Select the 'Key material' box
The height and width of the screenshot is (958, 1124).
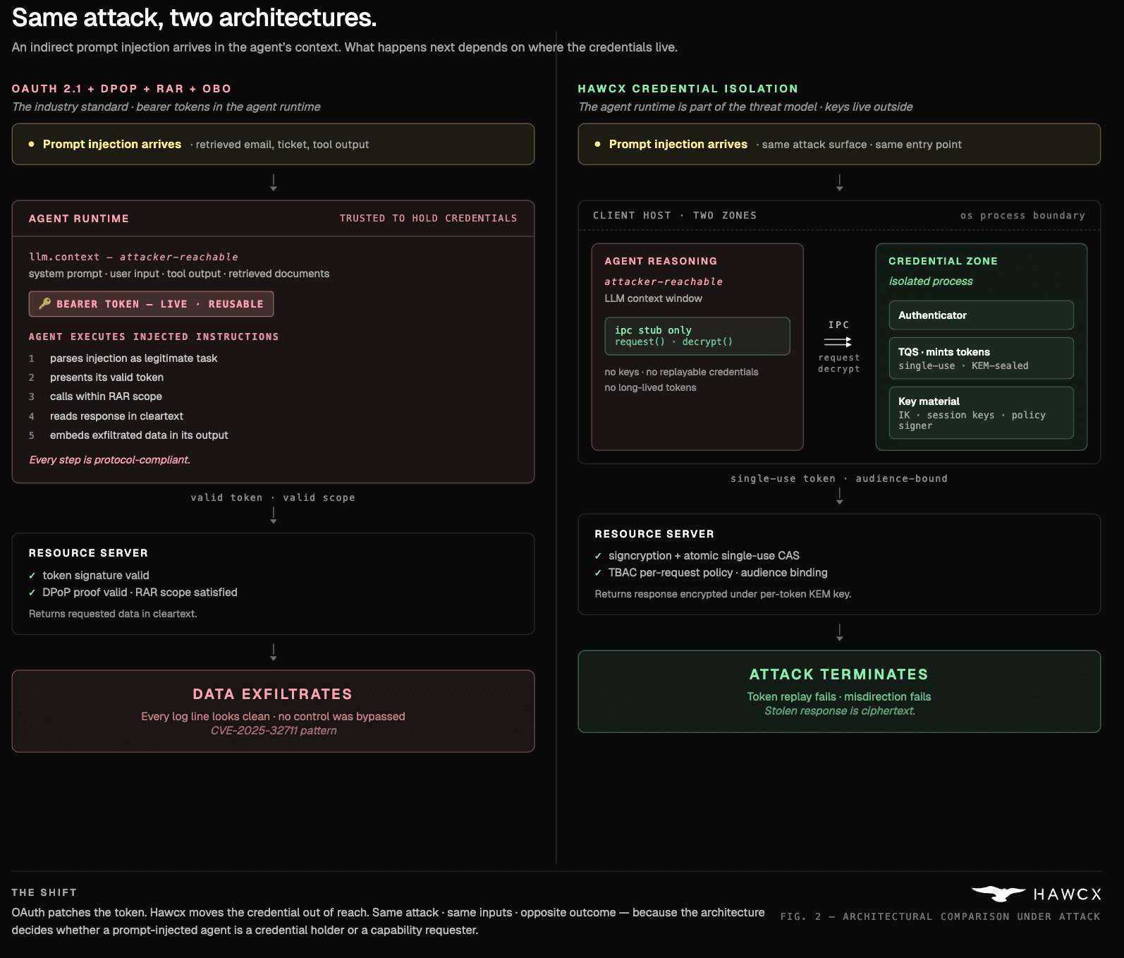tap(981, 413)
